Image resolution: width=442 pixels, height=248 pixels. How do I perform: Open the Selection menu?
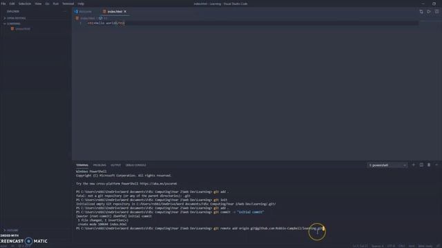tap(25, 3)
